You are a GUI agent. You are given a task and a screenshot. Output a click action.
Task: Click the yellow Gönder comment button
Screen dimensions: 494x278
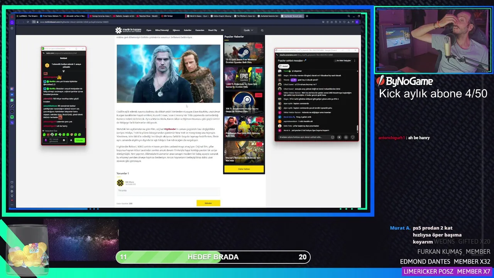click(x=208, y=203)
